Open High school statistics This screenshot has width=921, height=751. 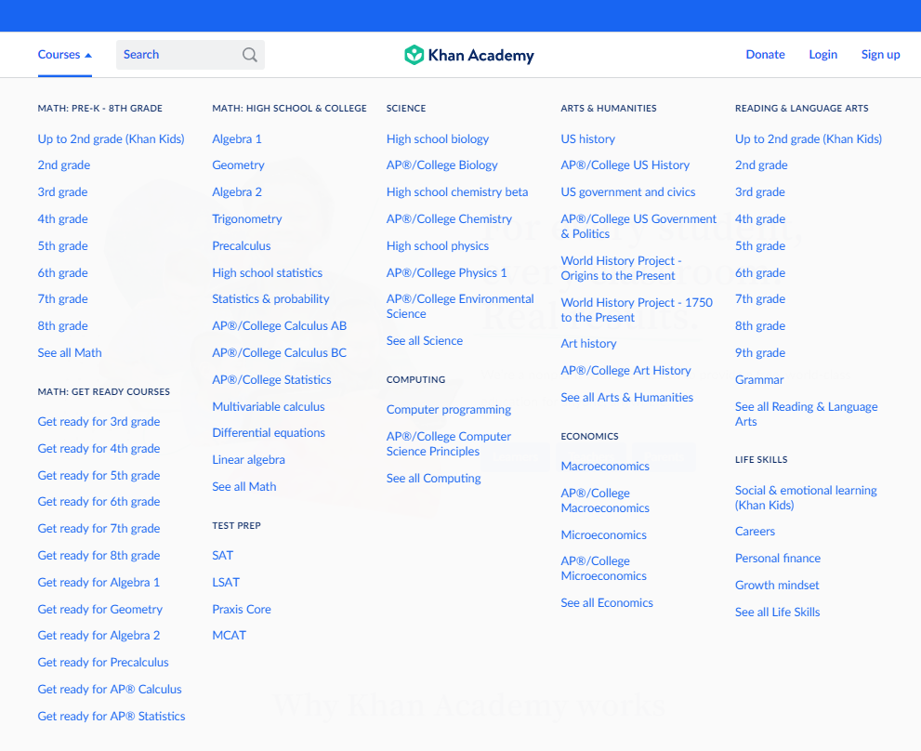click(268, 273)
